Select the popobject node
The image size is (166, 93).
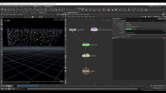pyautogui.click(x=73, y=30)
